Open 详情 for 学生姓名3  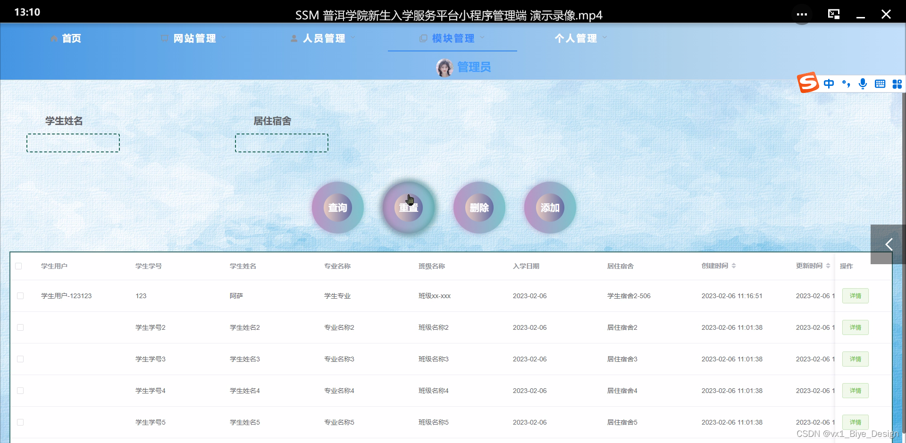pyautogui.click(x=856, y=359)
